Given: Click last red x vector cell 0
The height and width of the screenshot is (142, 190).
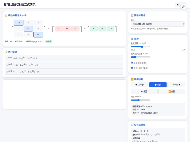Looking at the screenshot, I should pyautogui.click(x=75, y=29).
